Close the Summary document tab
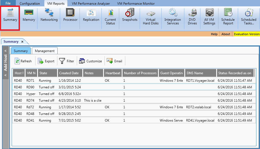Viewport: 260px width, 149px height. 22,42
